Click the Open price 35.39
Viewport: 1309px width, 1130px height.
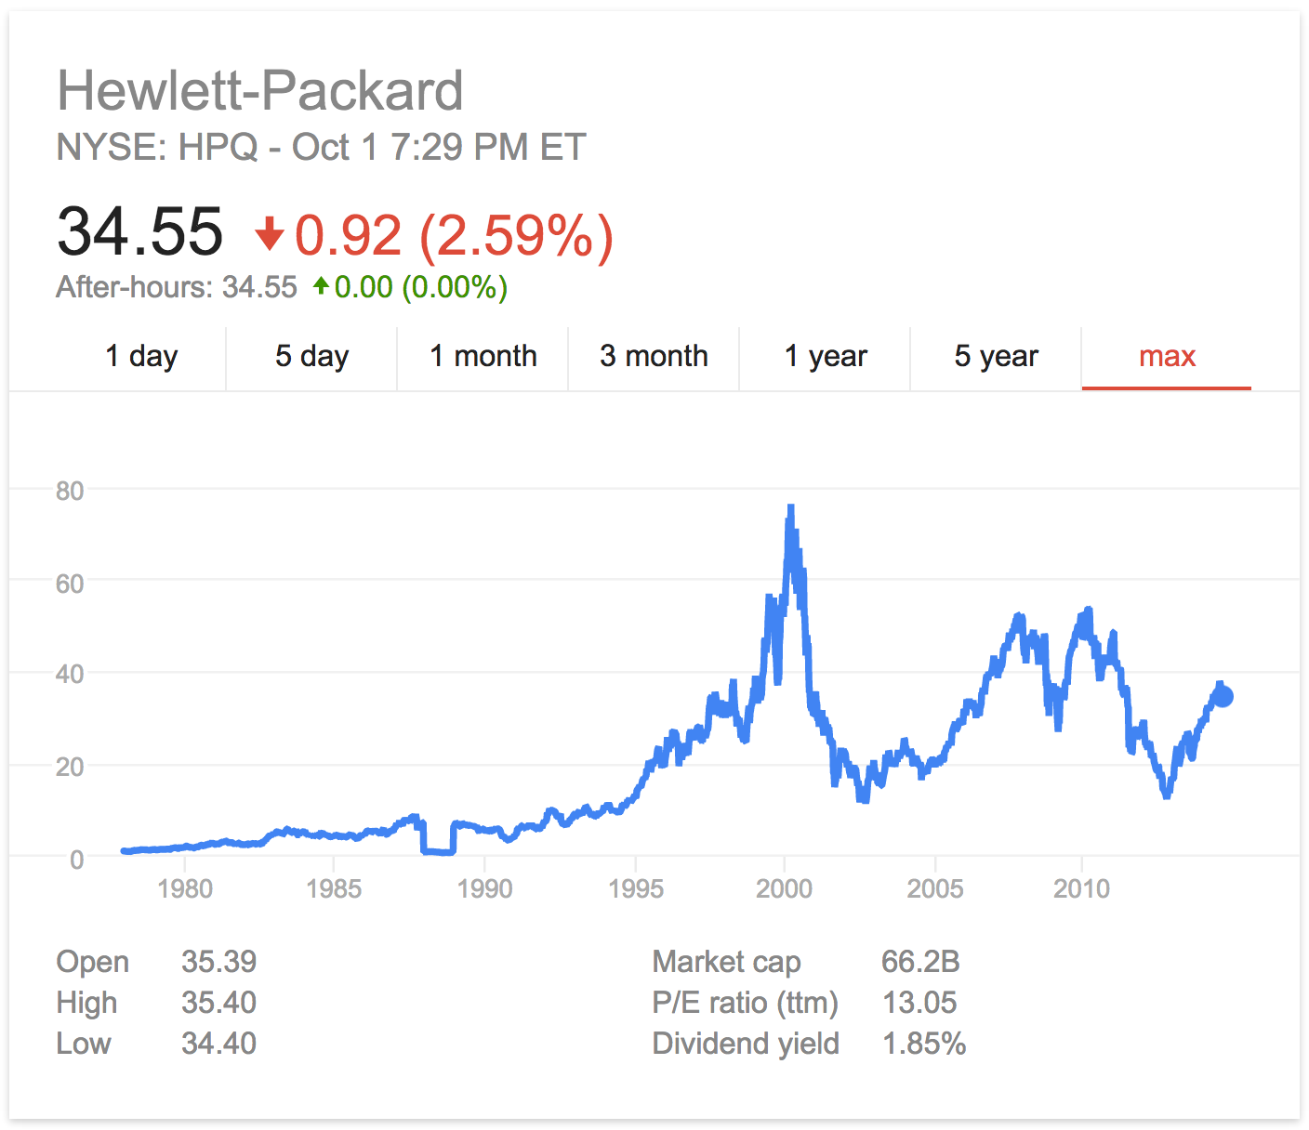(218, 961)
